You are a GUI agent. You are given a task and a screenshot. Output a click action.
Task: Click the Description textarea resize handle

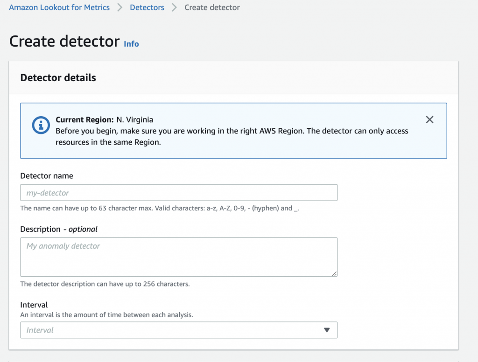(334, 273)
